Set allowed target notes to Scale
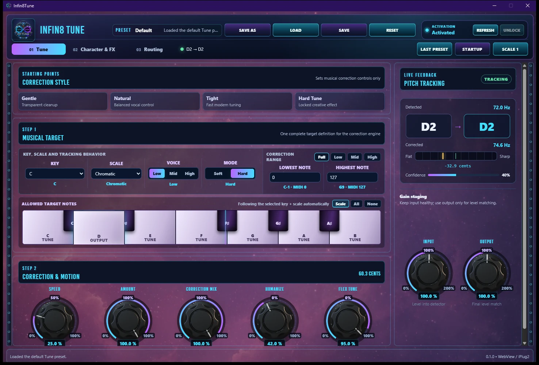The width and height of the screenshot is (539, 365). pos(340,204)
